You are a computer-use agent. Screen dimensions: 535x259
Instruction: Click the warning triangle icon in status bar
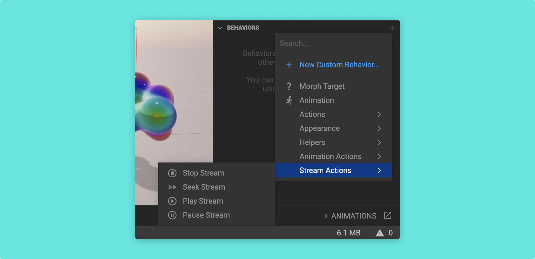tap(380, 233)
